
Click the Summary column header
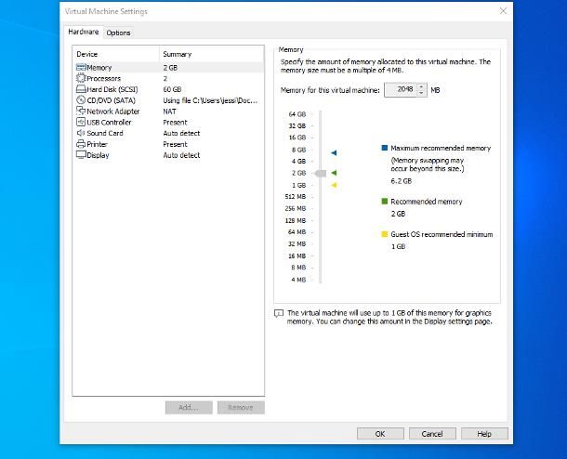pyautogui.click(x=212, y=54)
